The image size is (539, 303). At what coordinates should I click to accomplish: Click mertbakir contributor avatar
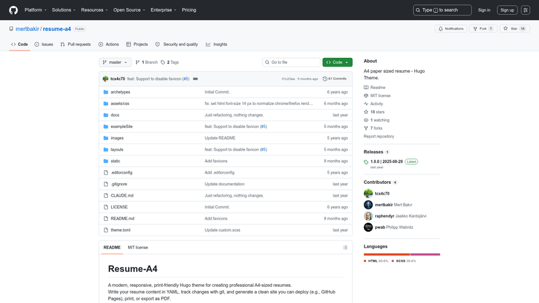tap(368, 205)
